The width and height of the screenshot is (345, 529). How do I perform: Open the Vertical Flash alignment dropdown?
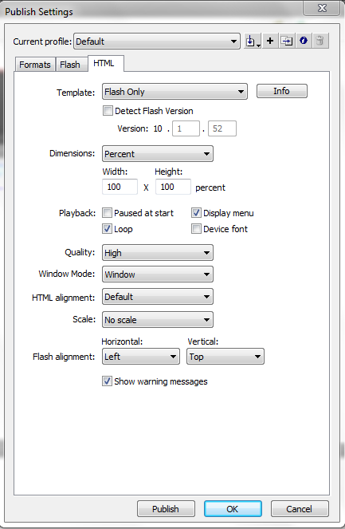(x=225, y=357)
